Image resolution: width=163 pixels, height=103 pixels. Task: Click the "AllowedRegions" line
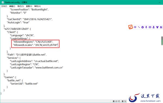(x=33, y=42)
